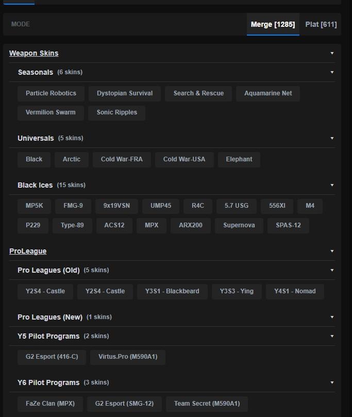
Task: Choose the Y3S1 - Blackbeard skin
Action: tap(172, 291)
